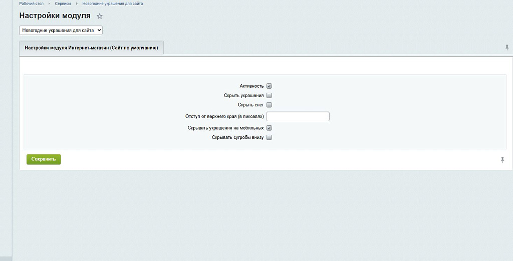Toggle the Активность checkbox
The image size is (513, 261).
269,86
